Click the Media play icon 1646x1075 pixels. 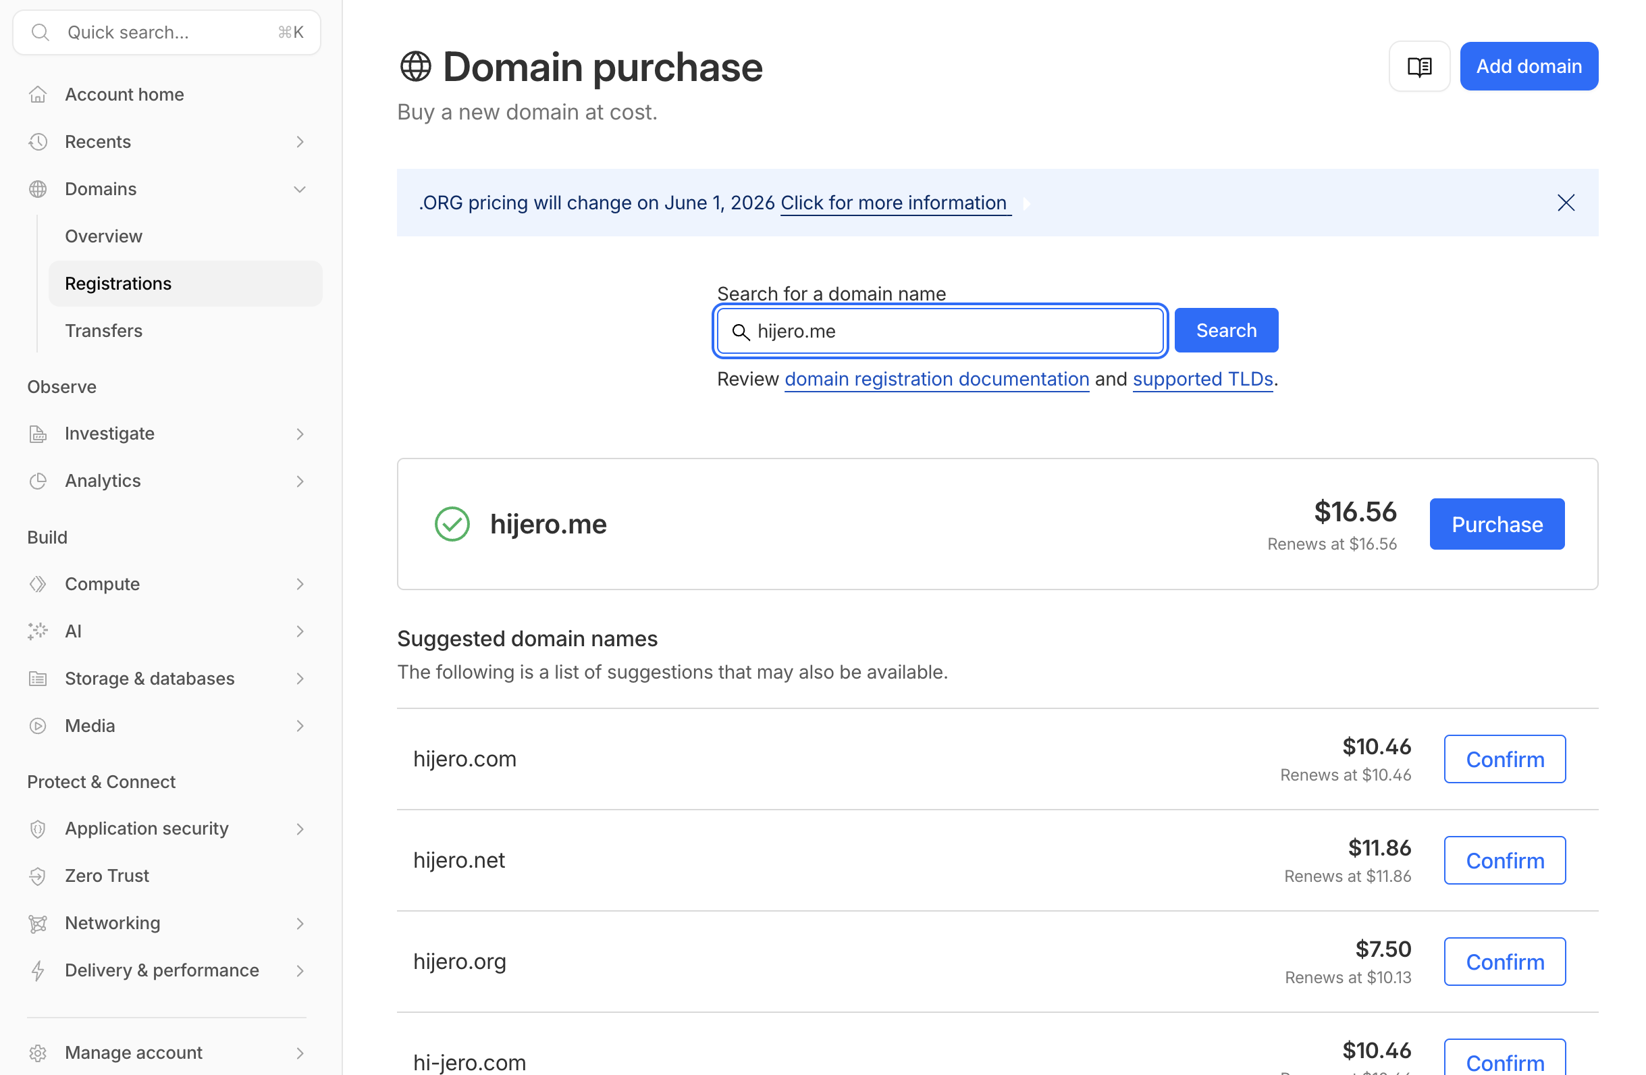38,726
